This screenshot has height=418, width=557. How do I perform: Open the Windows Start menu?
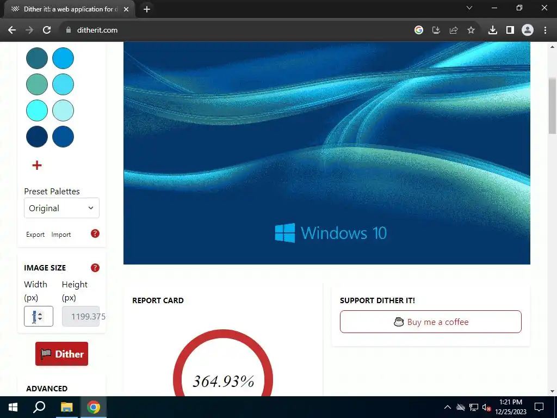(x=13, y=407)
